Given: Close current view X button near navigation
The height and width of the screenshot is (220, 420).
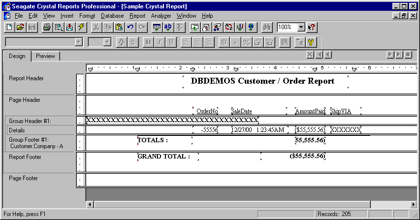Looking at the screenshot, I should tap(310, 55).
